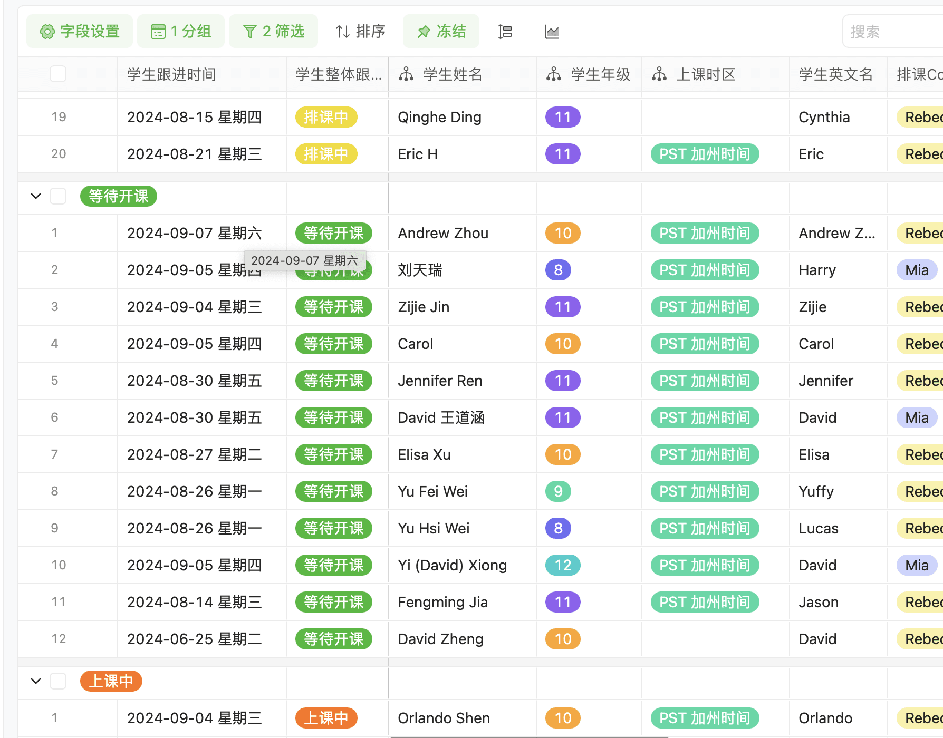Select the Eric H name cell
943x738 pixels.
463,154
